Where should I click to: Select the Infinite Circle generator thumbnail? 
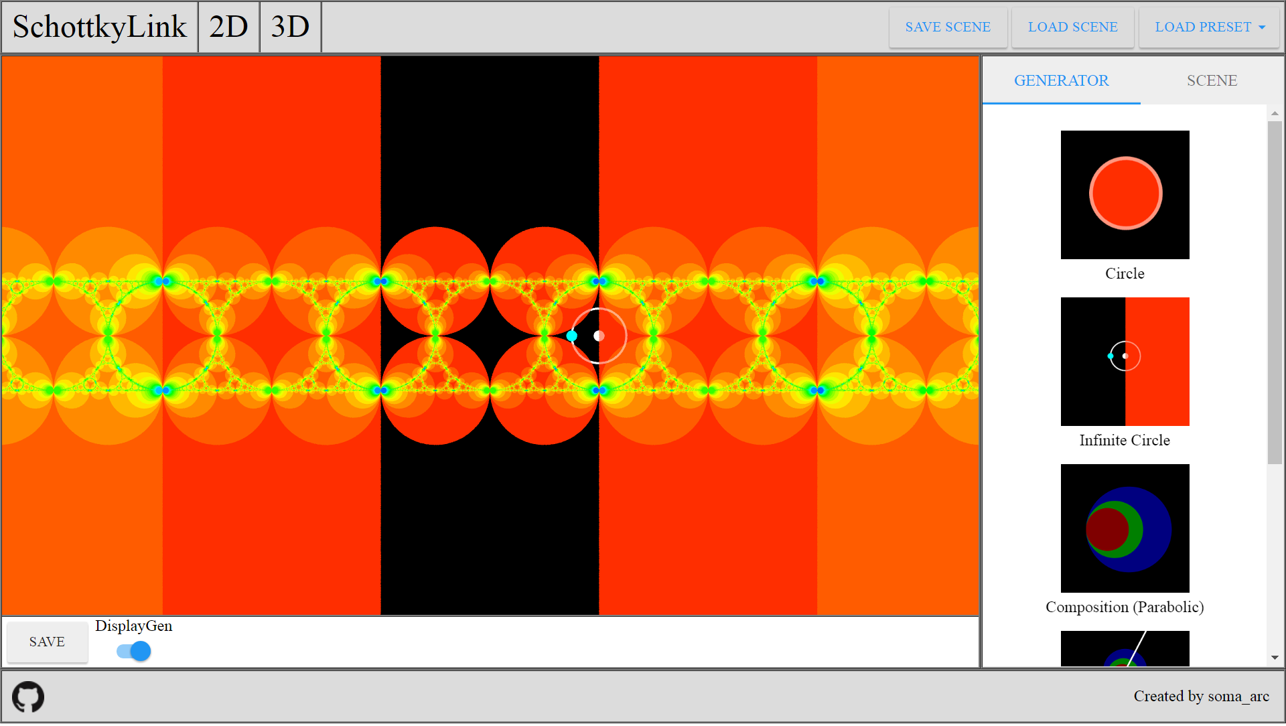(1125, 362)
